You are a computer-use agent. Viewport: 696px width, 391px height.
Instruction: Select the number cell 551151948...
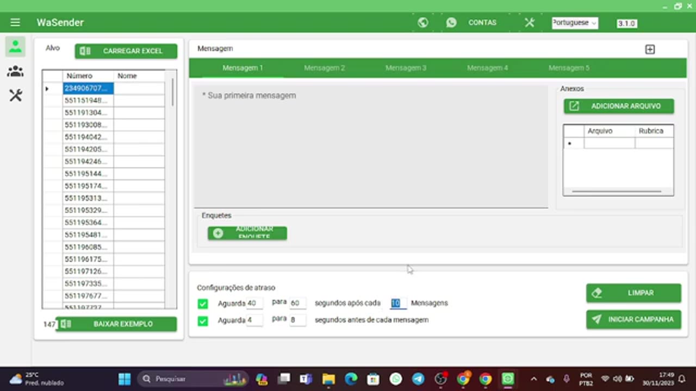88,100
